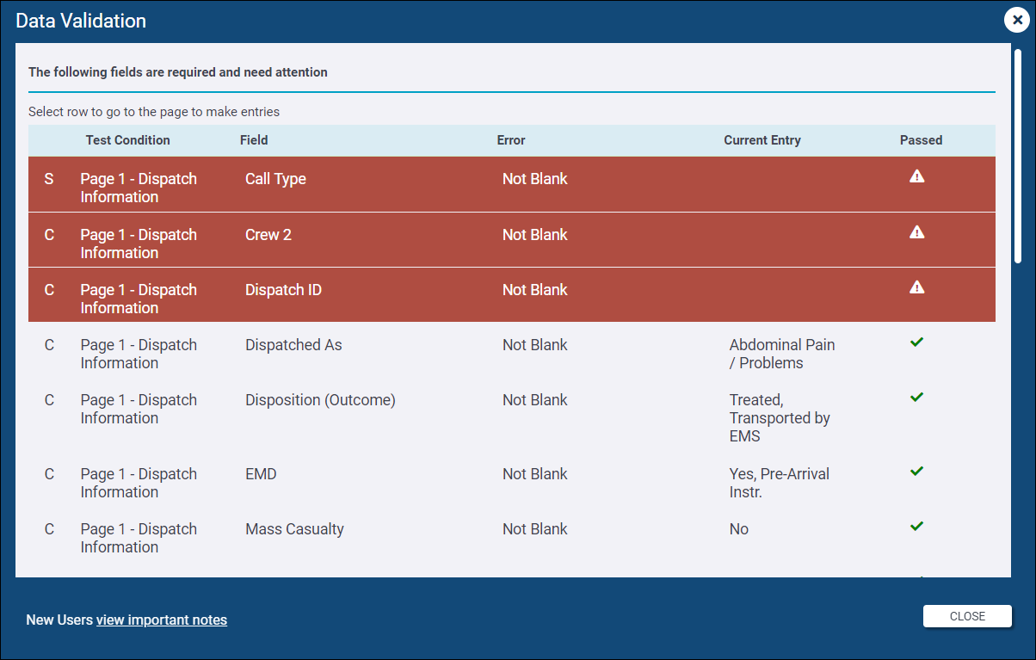Click the dialog's vertical scrollbar
This screenshot has height=660, width=1036.
[x=1018, y=155]
